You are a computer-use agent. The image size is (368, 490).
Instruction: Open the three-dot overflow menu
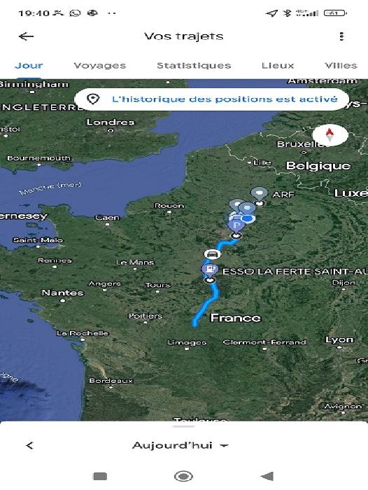[x=341, y=36]
